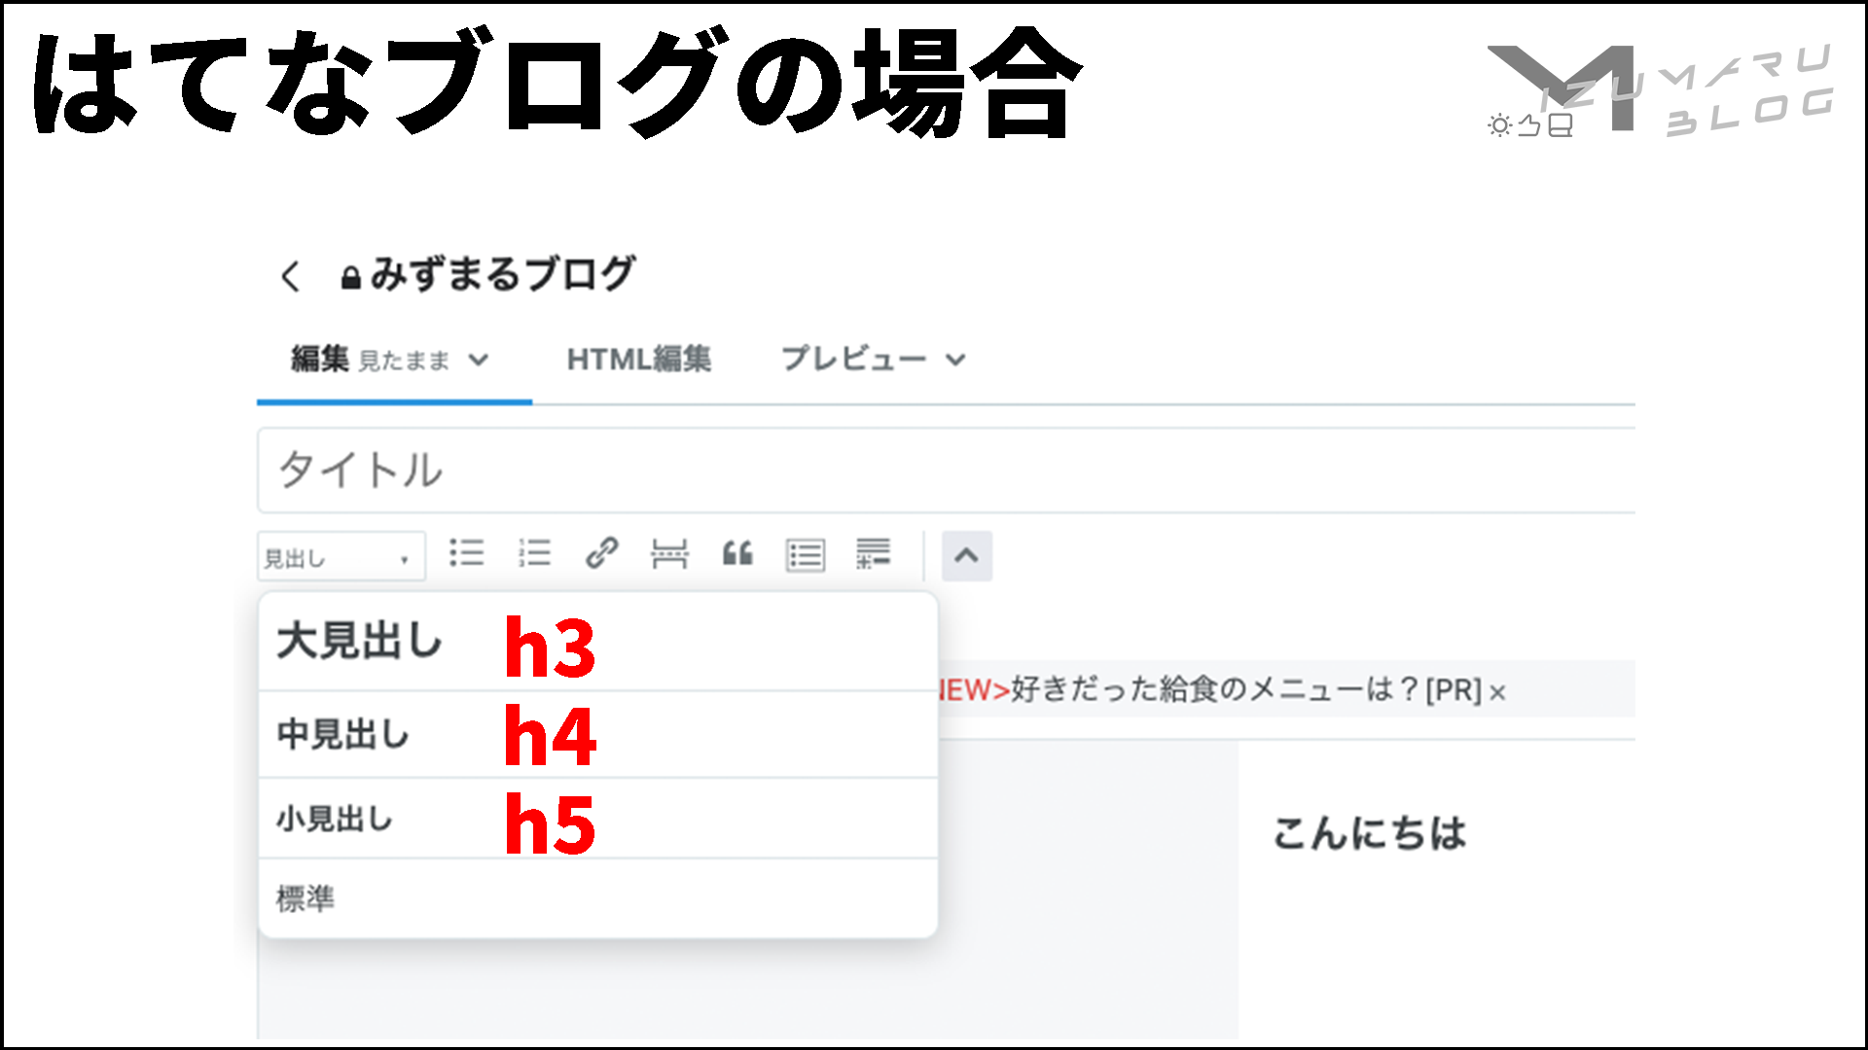Click the みずまるブログ blog title

502,274
